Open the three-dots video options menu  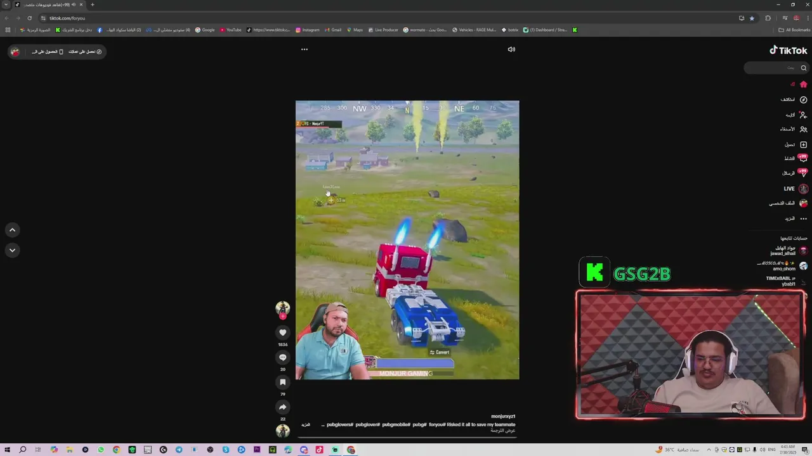point(304,49)
